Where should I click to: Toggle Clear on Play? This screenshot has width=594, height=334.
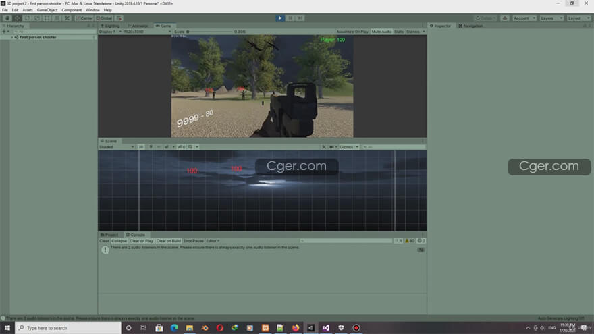[x=141, y=241]
